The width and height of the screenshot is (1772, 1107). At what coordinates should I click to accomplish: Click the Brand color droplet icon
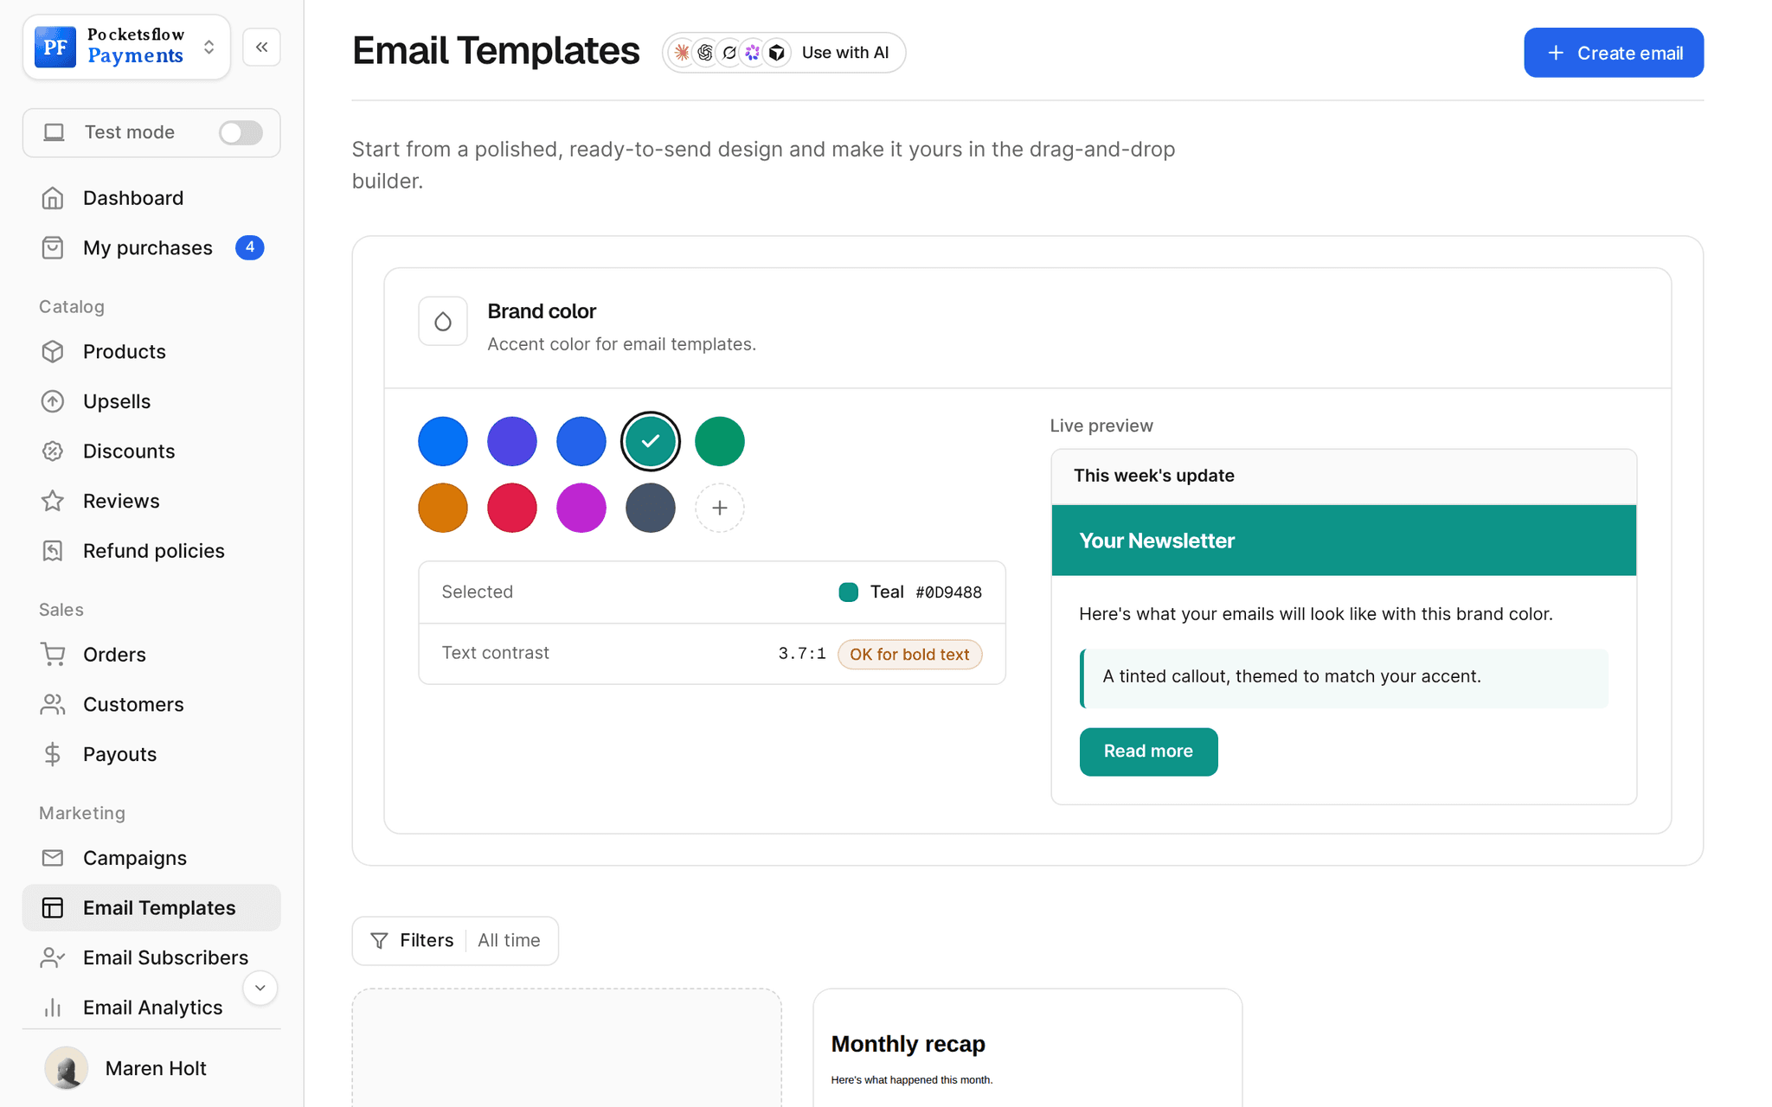click(x=443, y=322)
